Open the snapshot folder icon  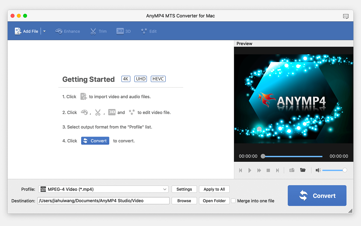(303, 170)
